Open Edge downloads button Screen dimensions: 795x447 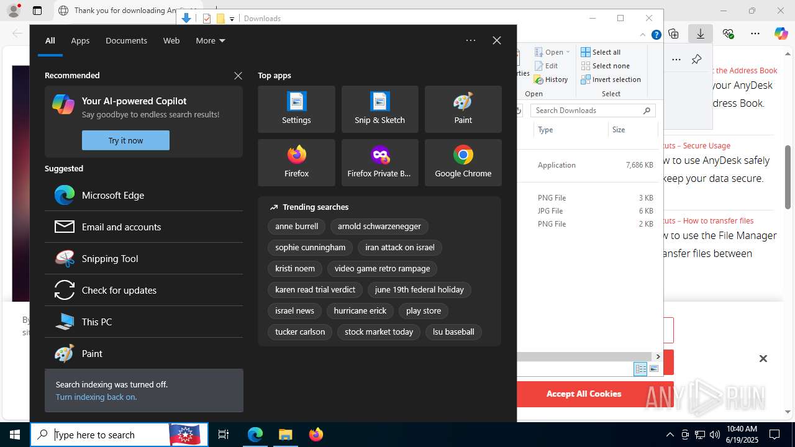(701, 34)
